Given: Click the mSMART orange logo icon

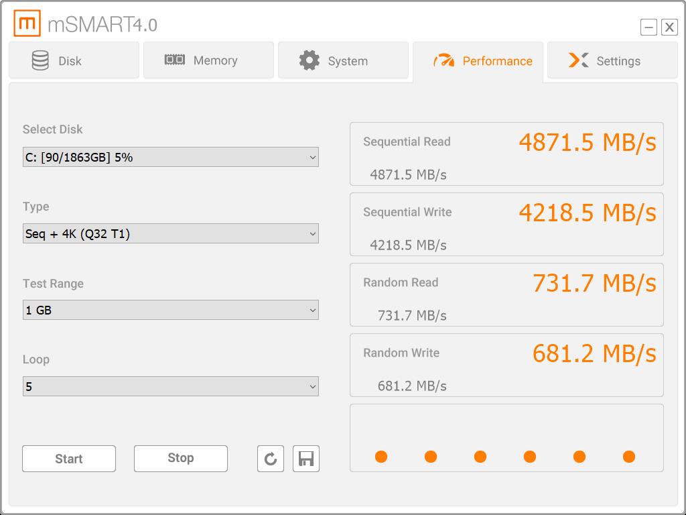Looking at the screenshot, I should 27,24.
